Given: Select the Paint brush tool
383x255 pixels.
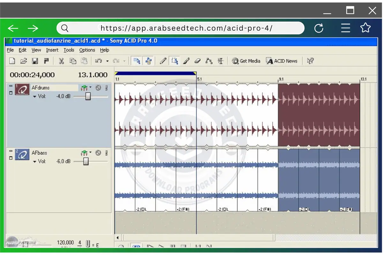Looking at the screenshot, I should tap(186, 61).
